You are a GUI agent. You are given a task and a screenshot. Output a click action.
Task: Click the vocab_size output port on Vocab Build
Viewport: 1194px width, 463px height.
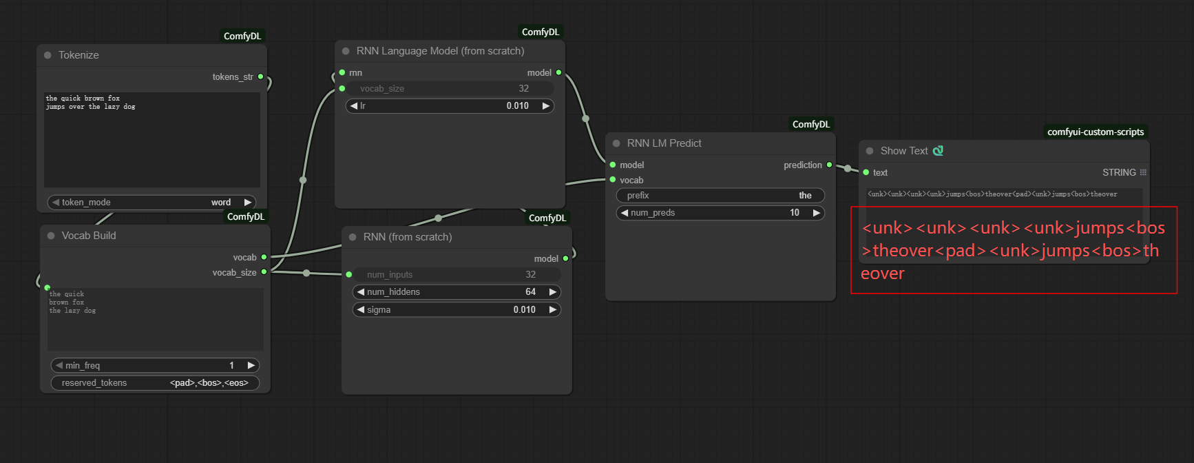coord(264,272)
